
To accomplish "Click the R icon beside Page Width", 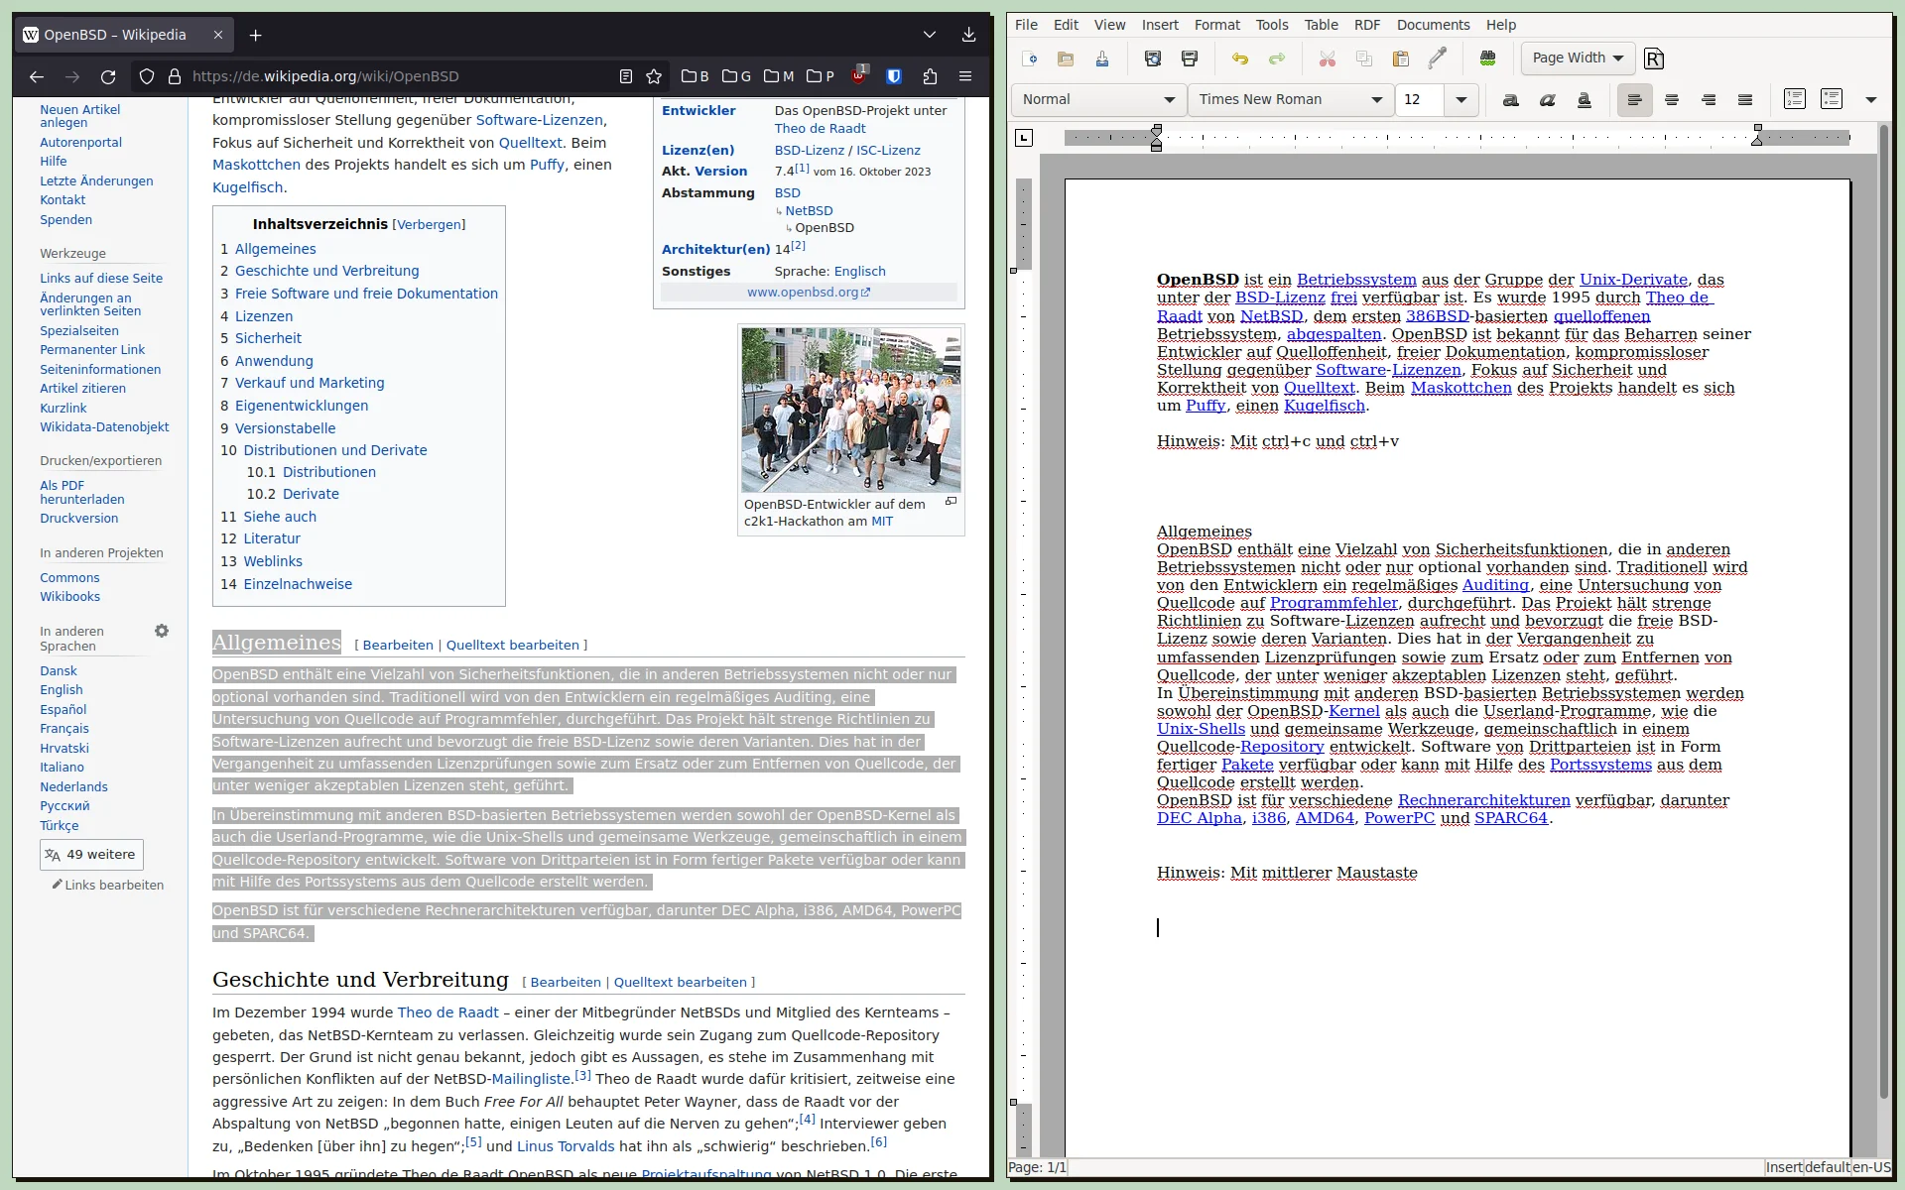I will click(x=1654, y=59).
